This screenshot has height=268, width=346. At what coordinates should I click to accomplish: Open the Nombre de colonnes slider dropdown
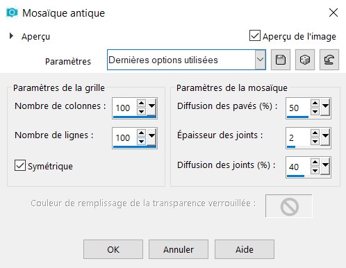coord(151,107)
